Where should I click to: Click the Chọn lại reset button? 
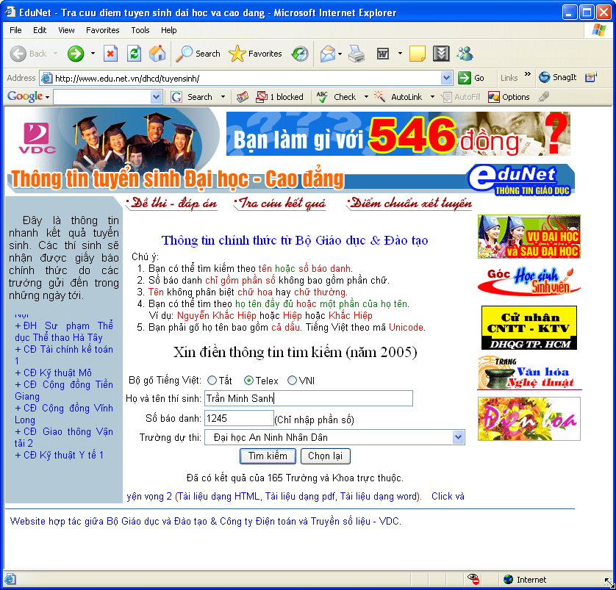pos(326,456)
